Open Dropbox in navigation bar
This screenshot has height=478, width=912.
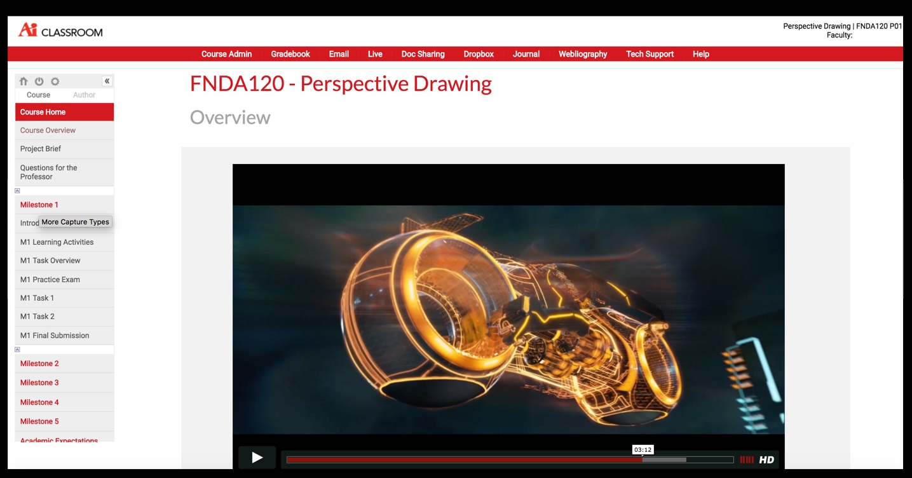(479, 54)
